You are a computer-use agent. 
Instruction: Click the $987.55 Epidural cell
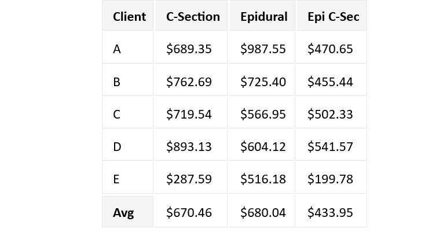tap(263, 49)
